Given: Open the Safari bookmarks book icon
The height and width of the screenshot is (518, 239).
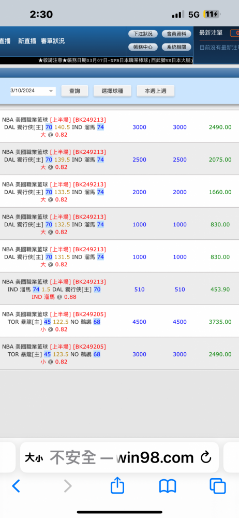Looking at the screenshot, I should 168,486.
